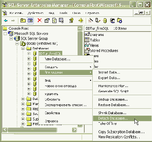
Task: Open the Действие menu
Action: [x=36, y=13]
